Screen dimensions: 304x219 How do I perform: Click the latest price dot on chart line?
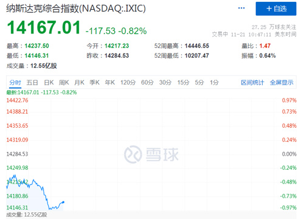click(x=63, y=202)
